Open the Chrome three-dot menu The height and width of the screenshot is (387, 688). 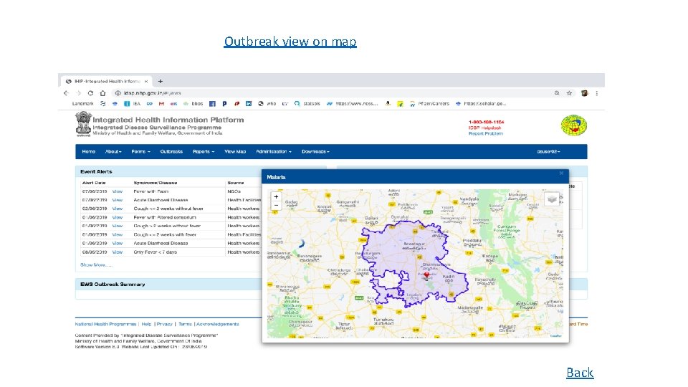597,93
